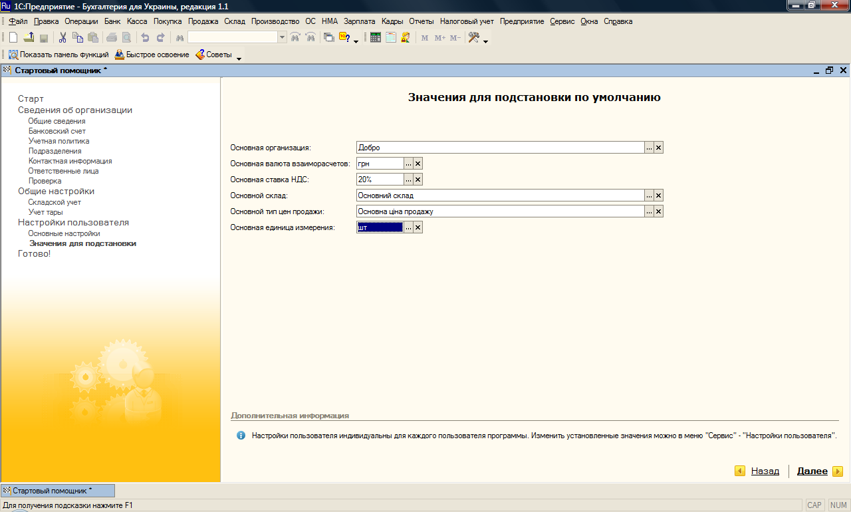Open the toolbar search combo box dropdown
The height and width of the screenshot is (512, 851).
tap(283, 38)
